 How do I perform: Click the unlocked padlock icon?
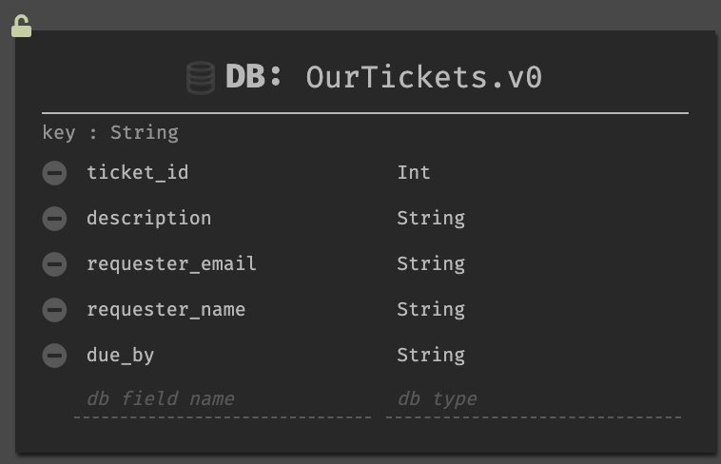(x=21, y=26)
